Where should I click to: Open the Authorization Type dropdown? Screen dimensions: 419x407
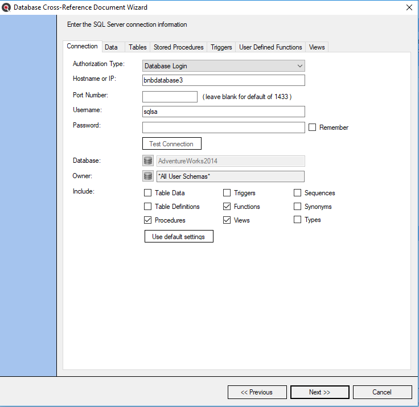coord(224,66)
